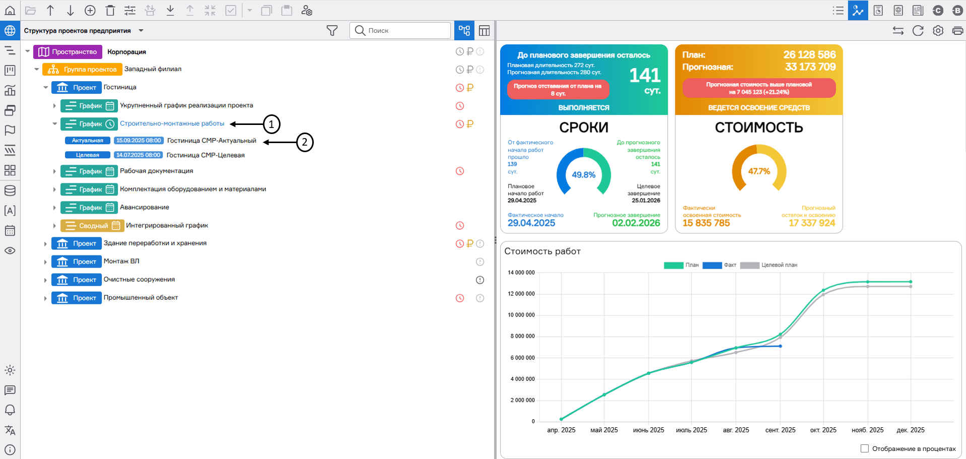
Task: Open Строительно-монтажные работы link
Action: 172,123
